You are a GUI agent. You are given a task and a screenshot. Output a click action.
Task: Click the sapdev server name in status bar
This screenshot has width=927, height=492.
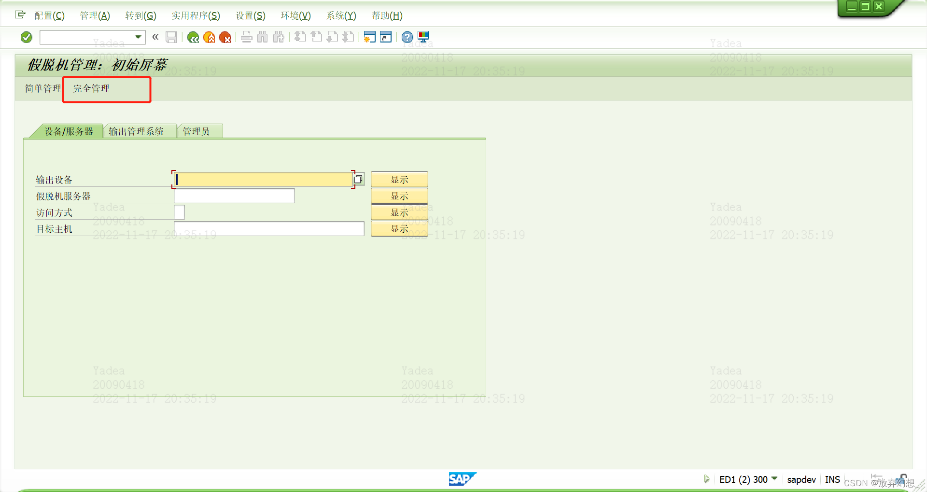coord(801,479)
